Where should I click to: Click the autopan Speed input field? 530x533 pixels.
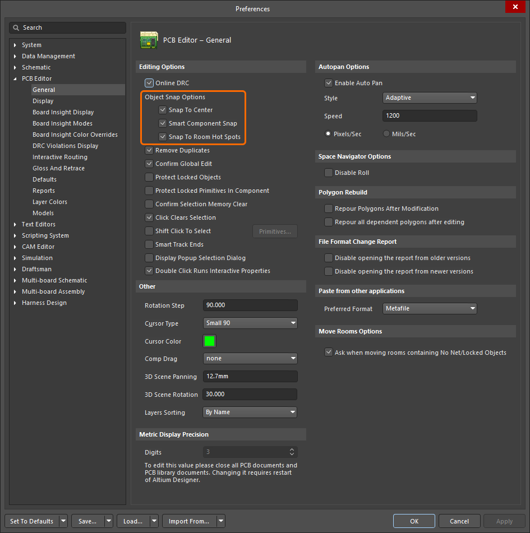point(430,115)
